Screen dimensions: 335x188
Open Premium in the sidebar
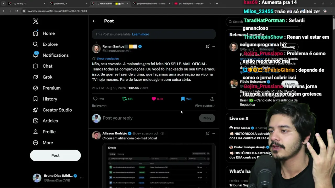pyautogui.click(x=47, y=88)
